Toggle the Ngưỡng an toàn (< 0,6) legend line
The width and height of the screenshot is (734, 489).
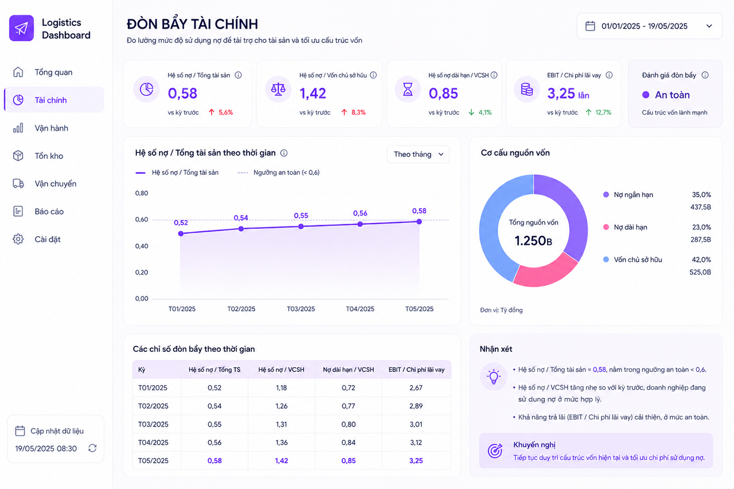(279, 172)
